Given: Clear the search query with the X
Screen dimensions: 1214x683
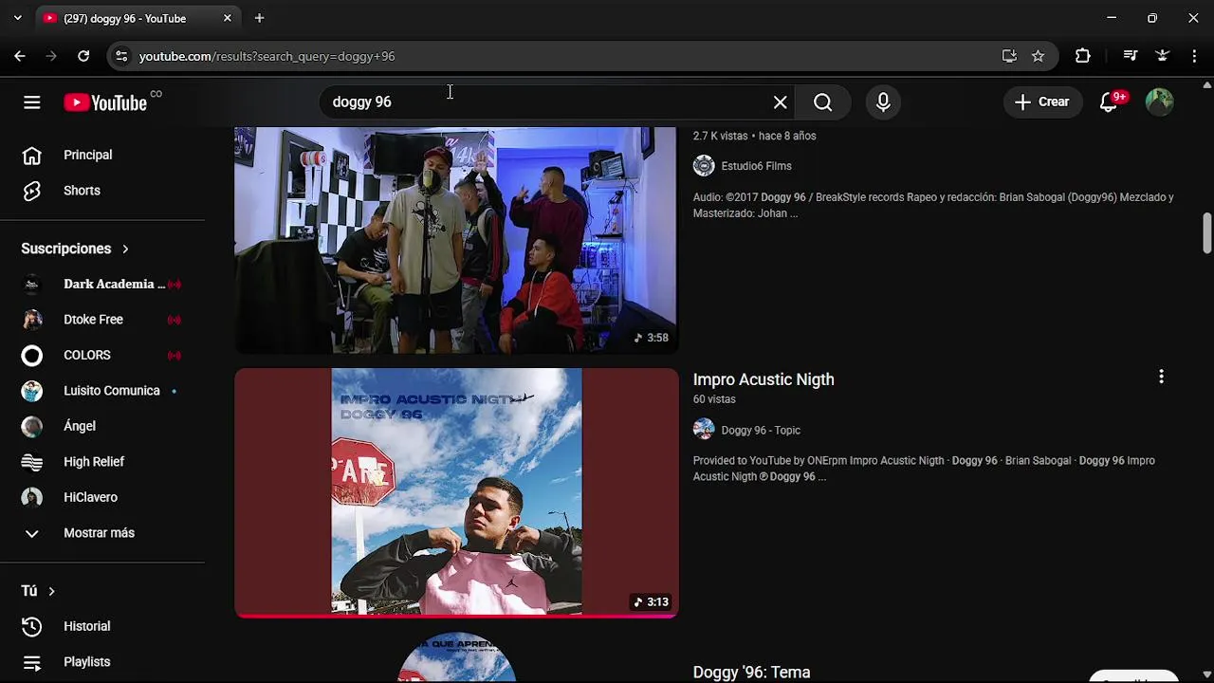Looking at the screenshot, I should (x=780, y=102).
